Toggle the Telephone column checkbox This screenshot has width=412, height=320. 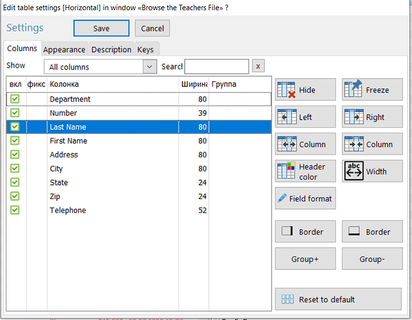tap(15, 210)
